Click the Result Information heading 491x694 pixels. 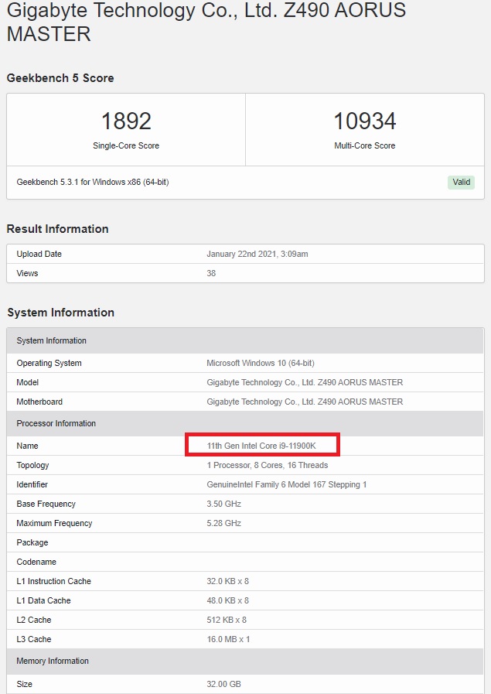pyautogui.click(x=57, y=229)
